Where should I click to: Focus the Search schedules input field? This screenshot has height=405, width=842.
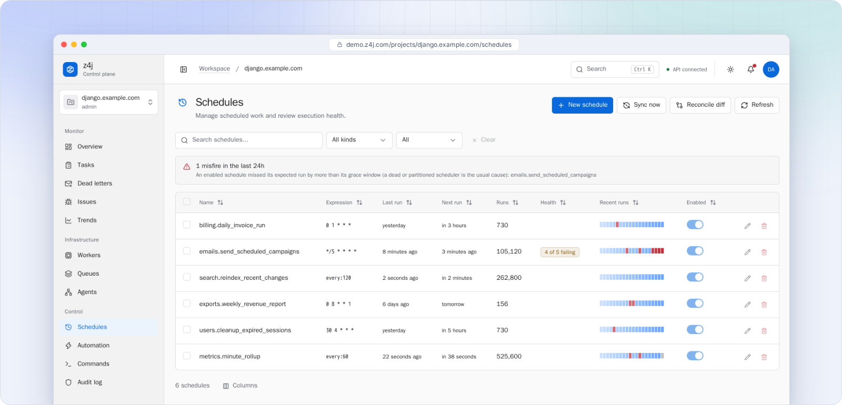click(x=249, y=140)
